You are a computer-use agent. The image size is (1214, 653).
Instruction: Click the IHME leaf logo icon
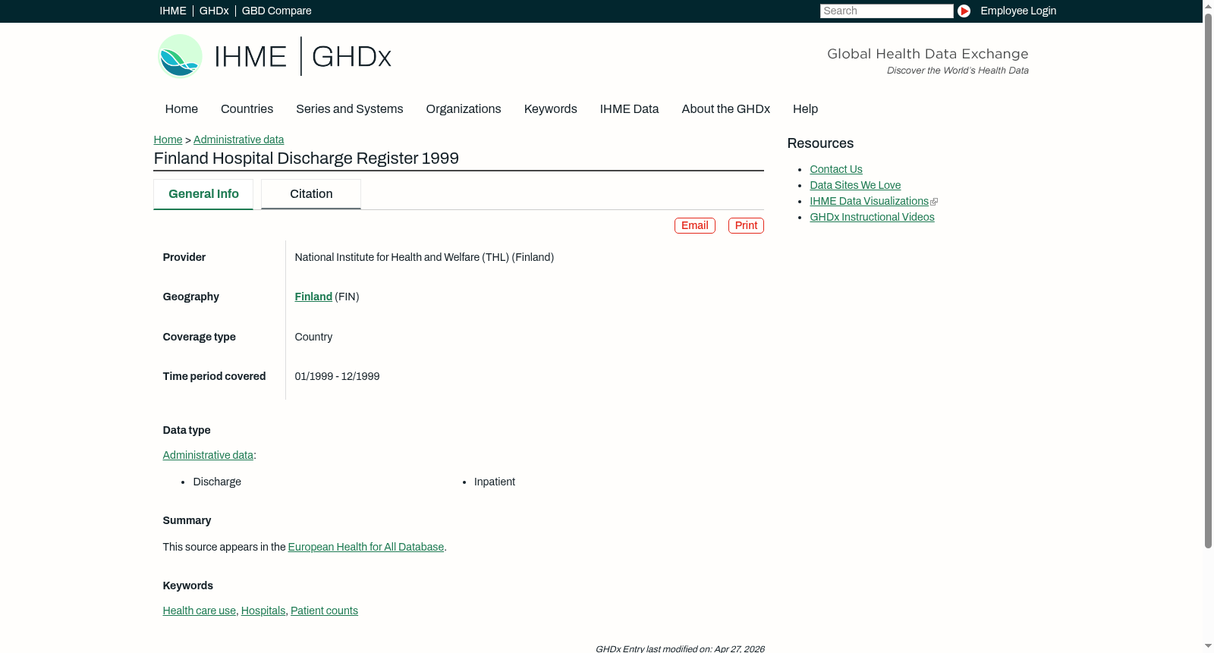coord(180,56)
